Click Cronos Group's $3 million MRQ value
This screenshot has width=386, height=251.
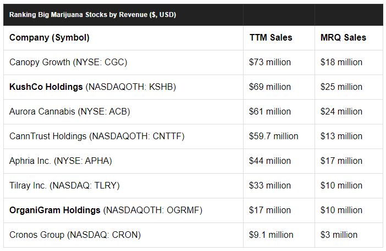tap(339, 235)
